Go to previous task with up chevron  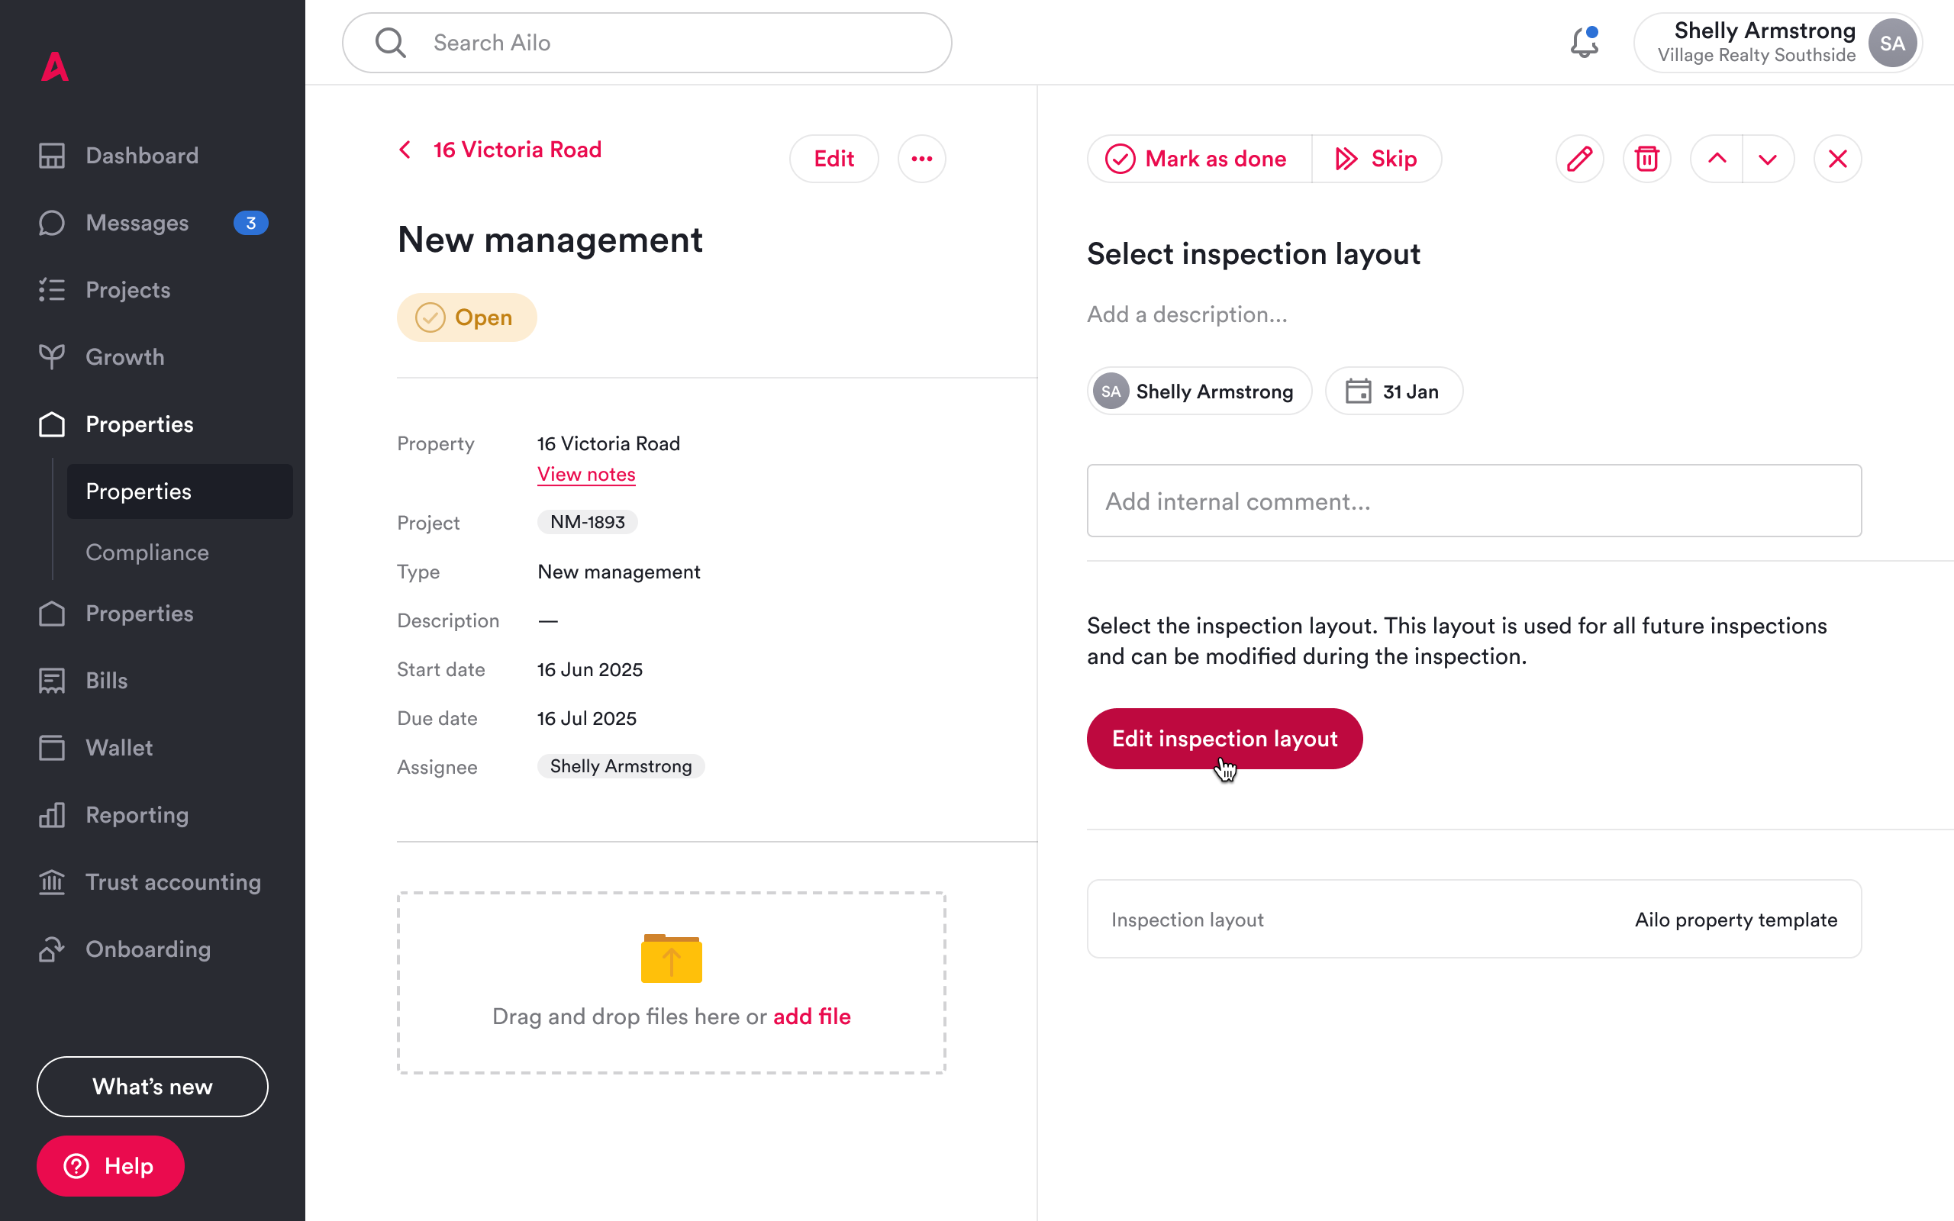[1717, 159]
